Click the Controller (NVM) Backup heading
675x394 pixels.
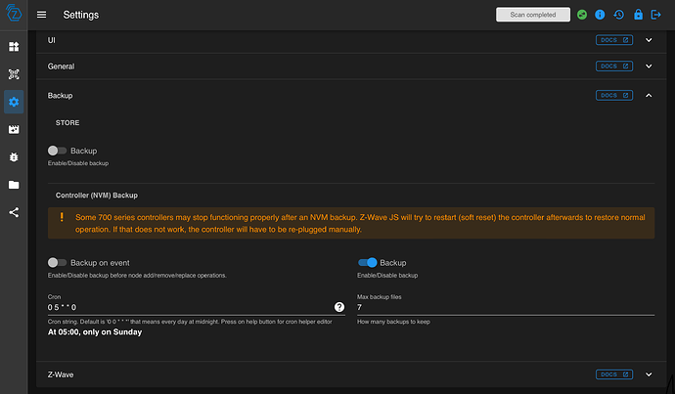coord(97,196)
